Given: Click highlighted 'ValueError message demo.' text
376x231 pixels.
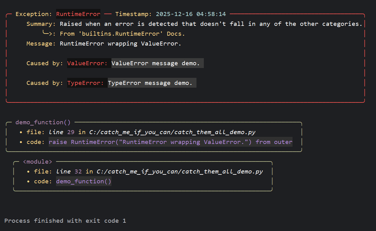Looking at the screenshot, I should click(156, 63).
